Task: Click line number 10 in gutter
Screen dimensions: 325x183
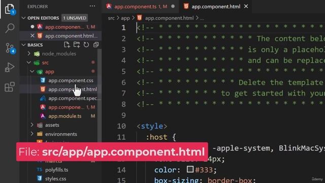Action: (121, 126)
